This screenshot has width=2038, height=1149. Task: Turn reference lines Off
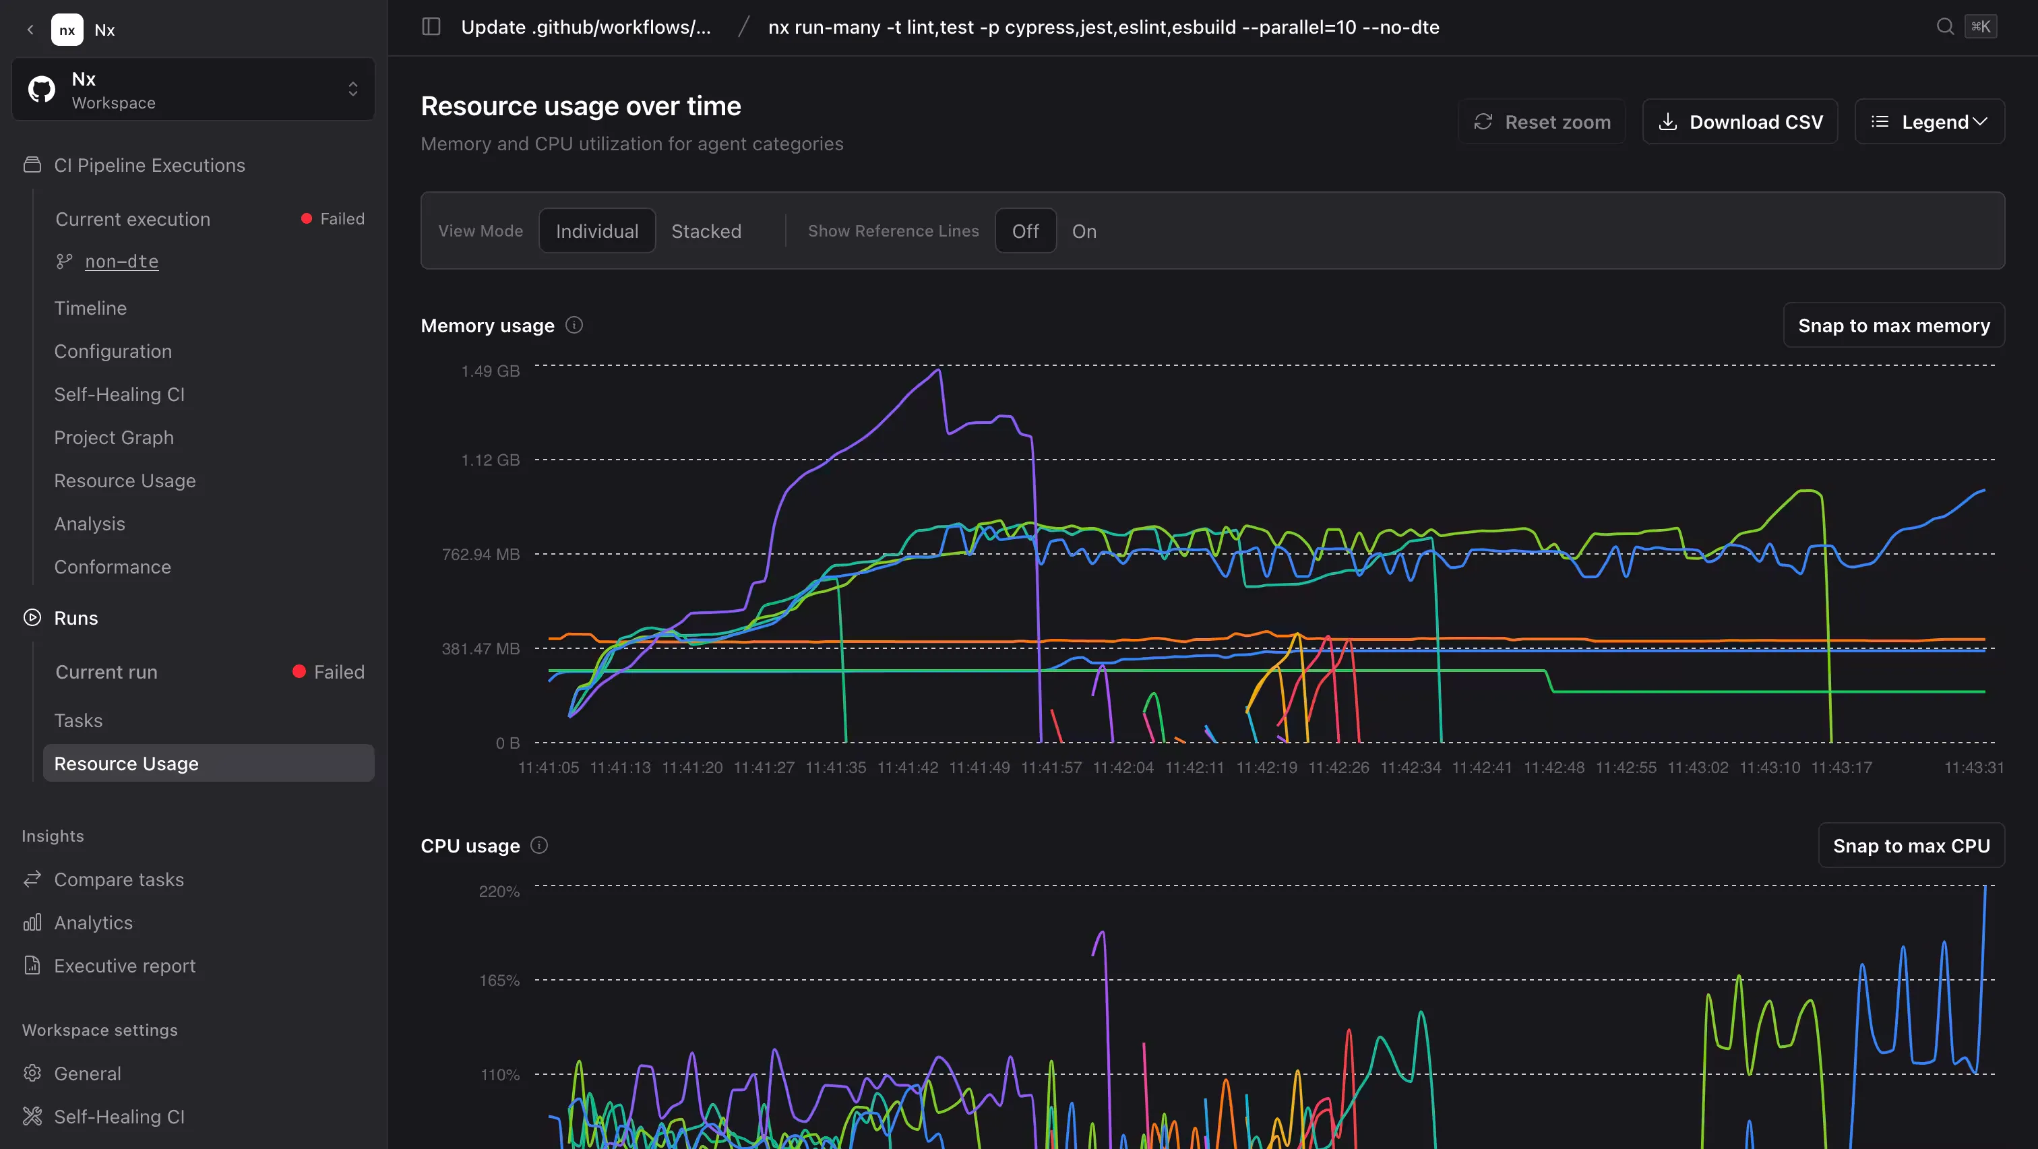[1025, 231]
